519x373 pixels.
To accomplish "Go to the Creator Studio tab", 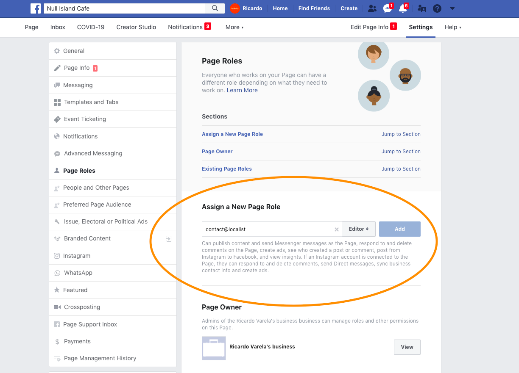I will (136, 27).
